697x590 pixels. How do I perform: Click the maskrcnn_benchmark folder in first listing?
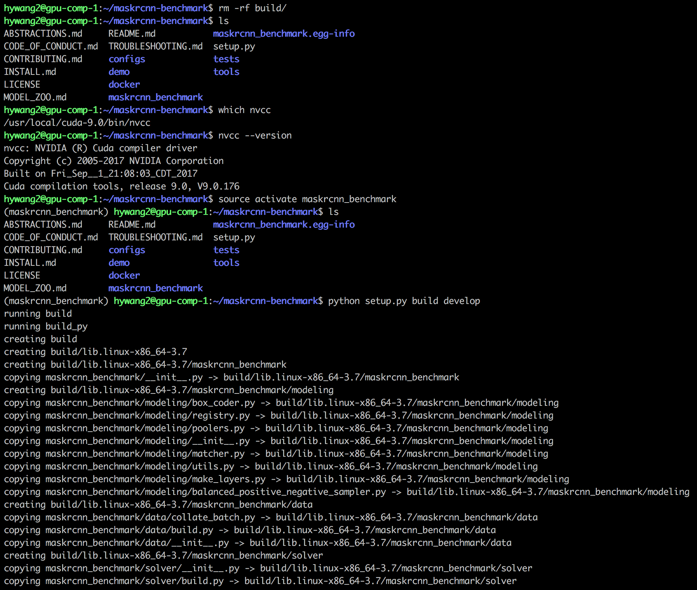(156, 97)
